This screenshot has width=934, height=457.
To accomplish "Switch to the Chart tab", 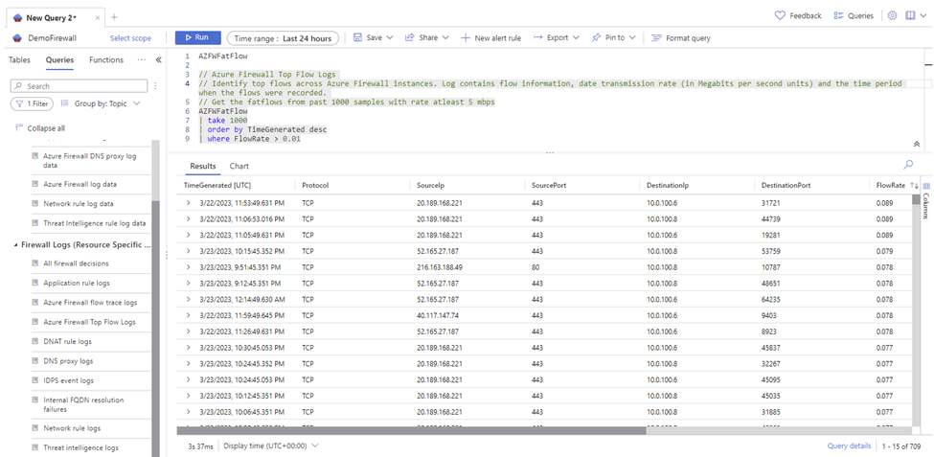I will pos(239,167).
